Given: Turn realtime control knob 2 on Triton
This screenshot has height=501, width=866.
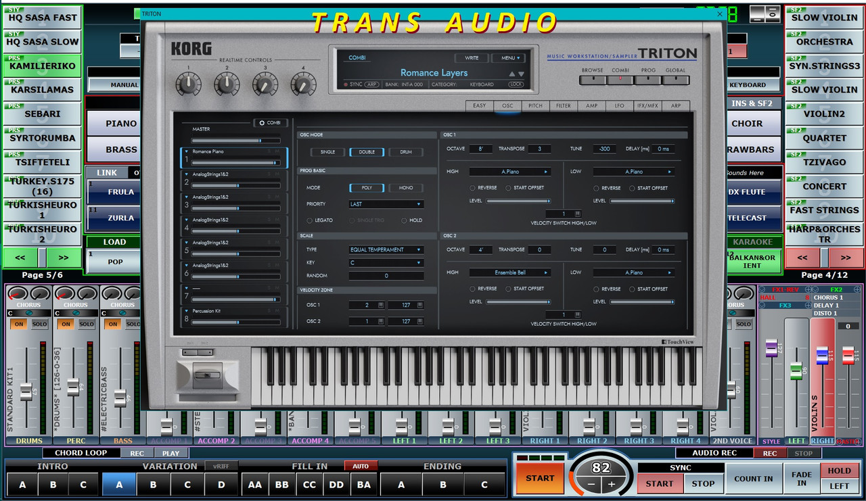Looking at the screenshot, I should point(227,85).
